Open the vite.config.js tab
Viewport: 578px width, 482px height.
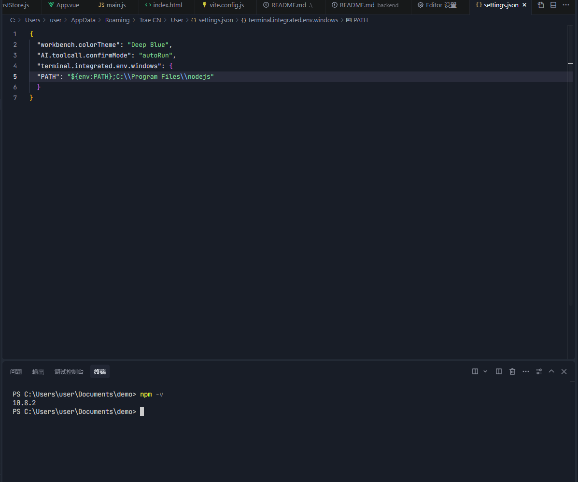click(225, 5)
